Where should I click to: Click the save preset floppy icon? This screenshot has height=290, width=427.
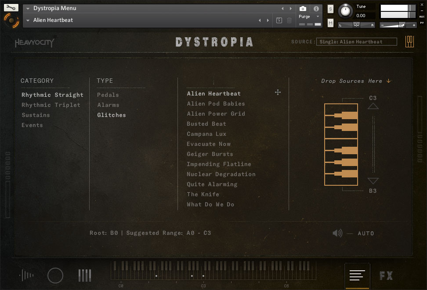coord(279,20)
